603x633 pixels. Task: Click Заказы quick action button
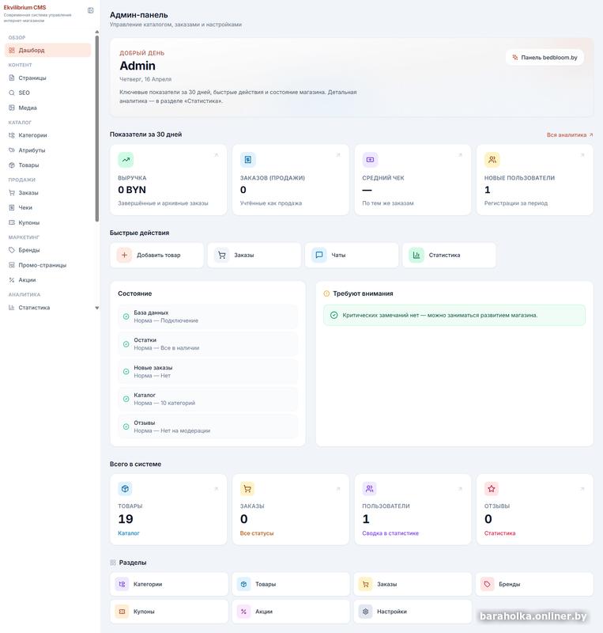(x=254, y=255)
